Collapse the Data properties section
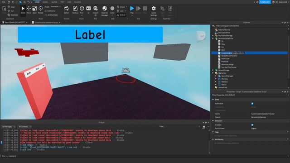 [x=213, y=100]
